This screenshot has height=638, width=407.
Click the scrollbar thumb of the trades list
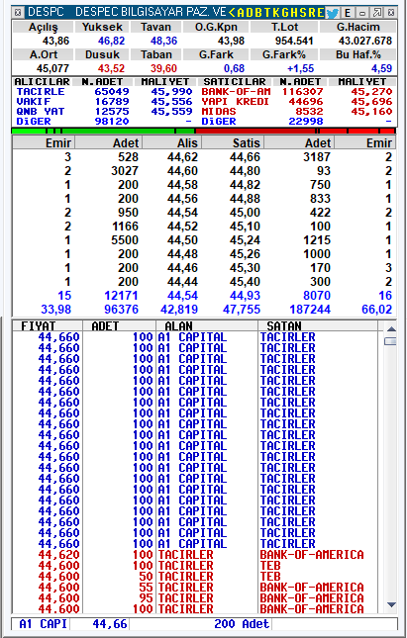(x=390, y=341)
